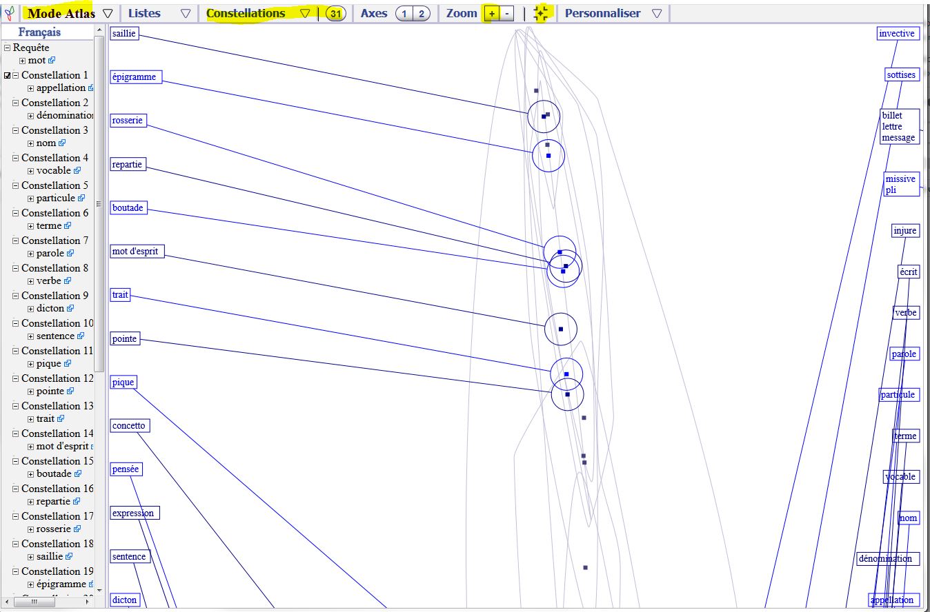Click the zoom out minus button
Viewport: 930px width, 612px height.
(507, 14)
